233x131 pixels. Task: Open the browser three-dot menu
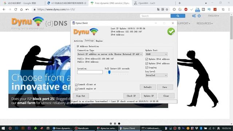pos(229,9)
